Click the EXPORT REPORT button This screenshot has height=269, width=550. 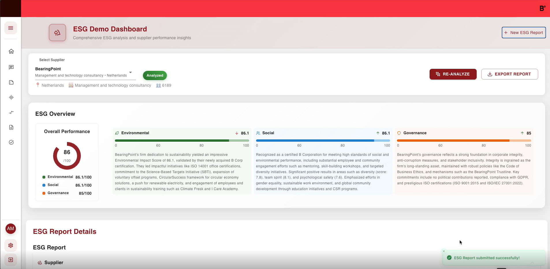tap(509, 74)
